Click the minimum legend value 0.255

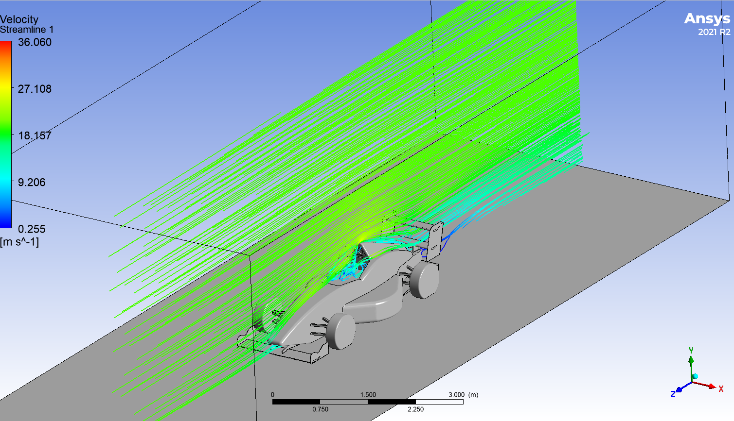point(32,229)
